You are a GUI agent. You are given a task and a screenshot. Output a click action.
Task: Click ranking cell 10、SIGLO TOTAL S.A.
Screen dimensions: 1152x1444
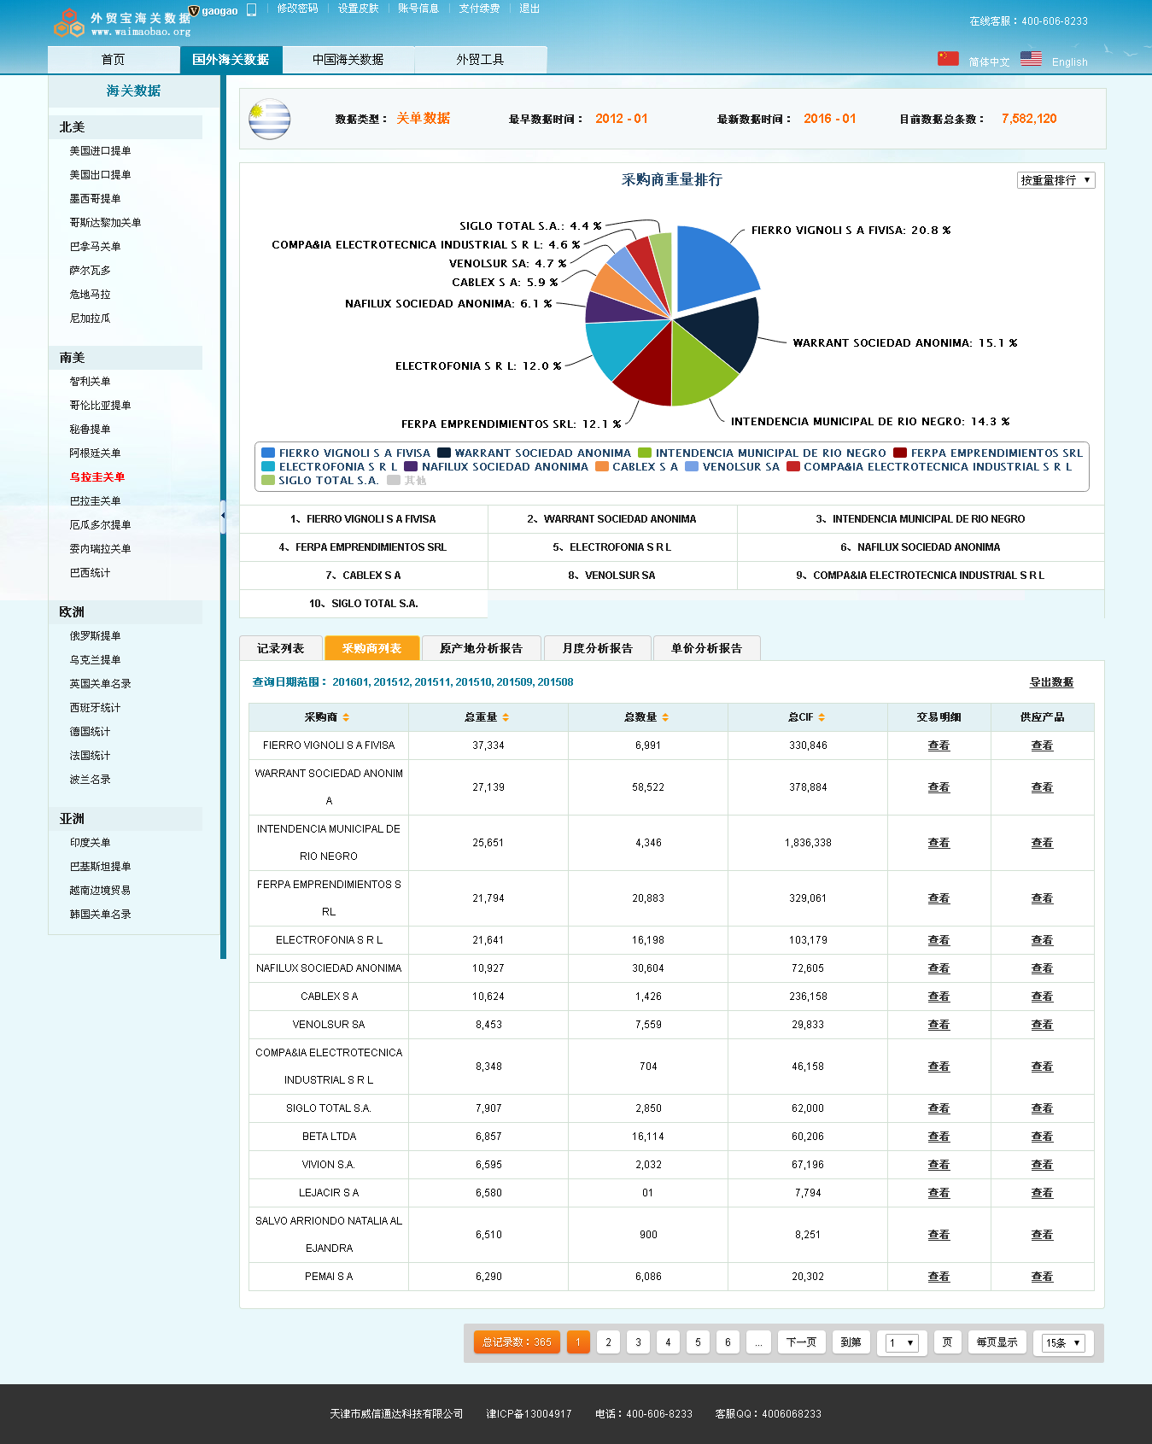[x=364, y=604]
